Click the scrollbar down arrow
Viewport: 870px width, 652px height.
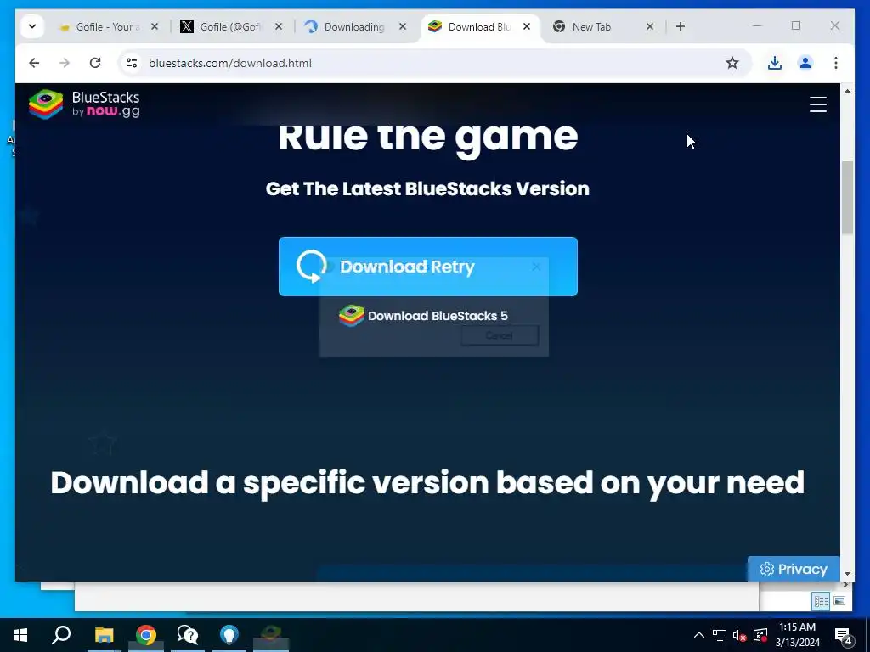point(847,575)
